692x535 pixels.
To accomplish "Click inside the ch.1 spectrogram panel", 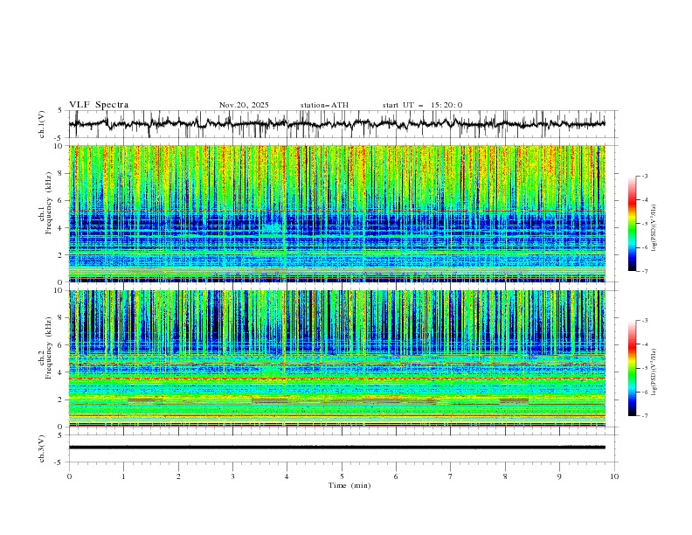I will (336, 213).
